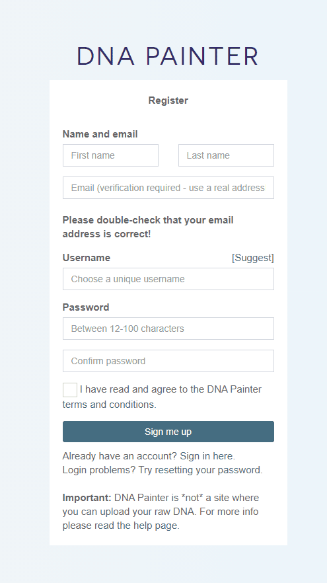Screen dimensions: 327x583
Task: Click into the Email address field
Action: (168, 188)
